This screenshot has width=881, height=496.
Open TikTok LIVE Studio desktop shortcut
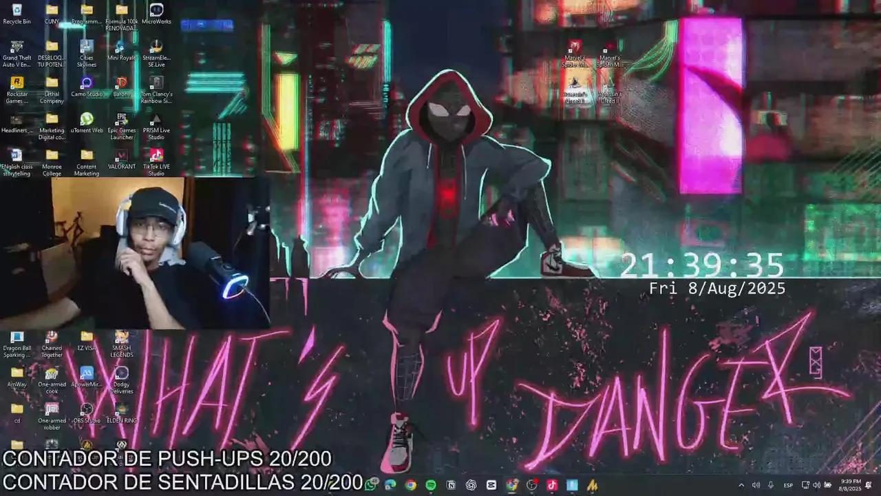tap(156, 163)
